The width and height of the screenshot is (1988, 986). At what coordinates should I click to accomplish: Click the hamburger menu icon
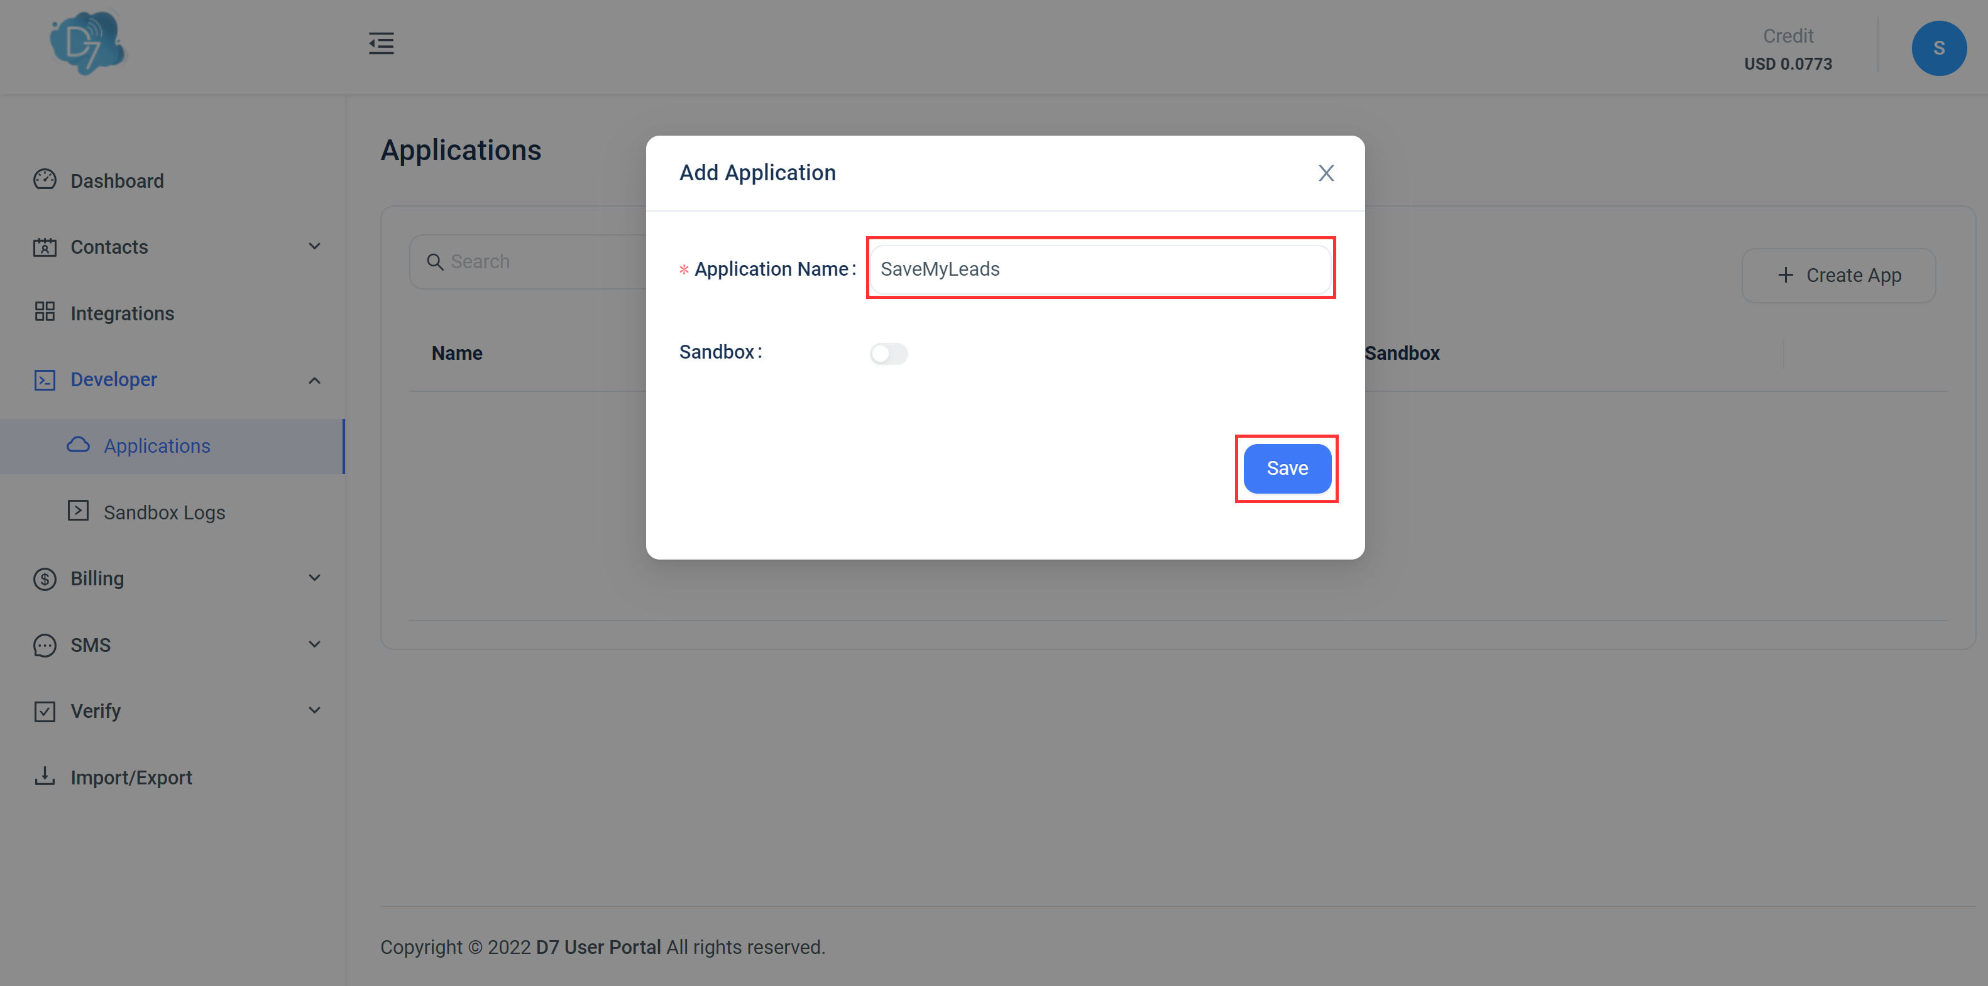(380, 43)
